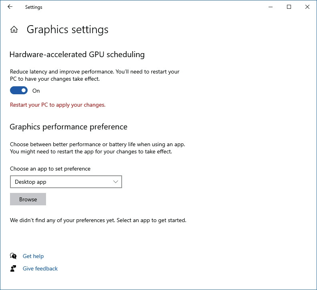Open the Give feedback link
Screen dimensions: 317x290
40,268
